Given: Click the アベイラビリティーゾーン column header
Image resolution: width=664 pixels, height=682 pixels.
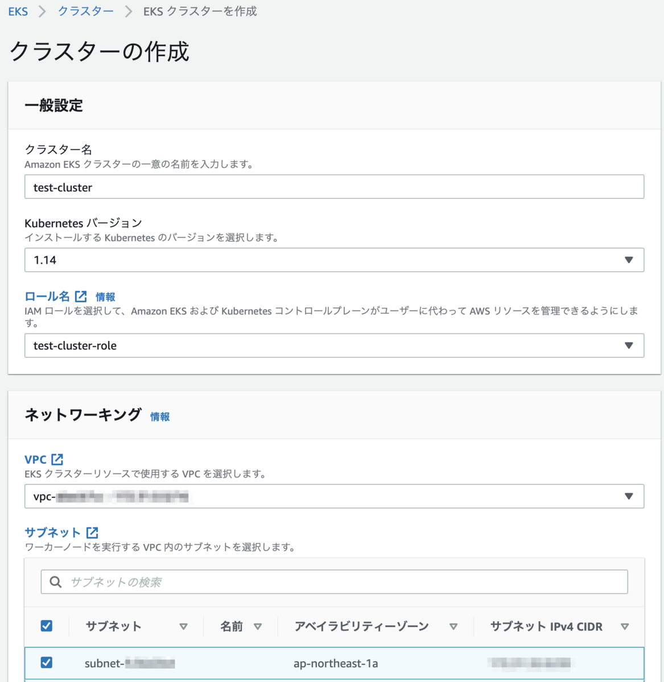Looking at the screenshot, I should point(361,626).
